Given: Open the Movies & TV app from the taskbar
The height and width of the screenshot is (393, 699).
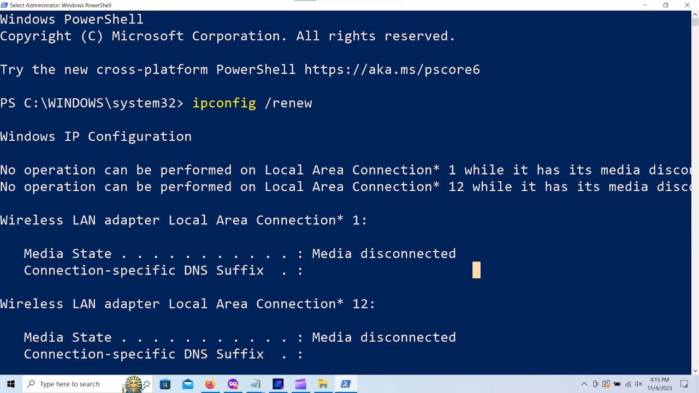Looking at the screenshot, I should [300, 384].
